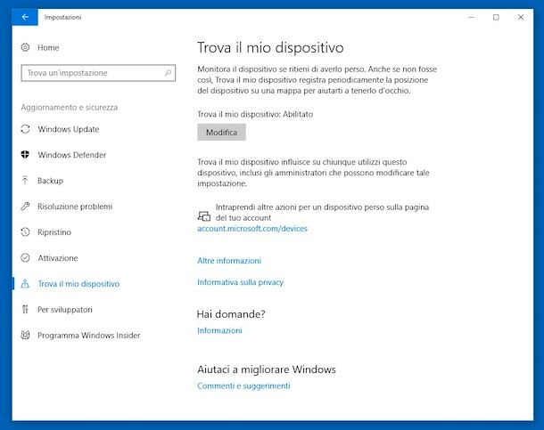The image size is (544, 430).
Task: Click the back arrow in title bar
Action: [x=25, y=17]
